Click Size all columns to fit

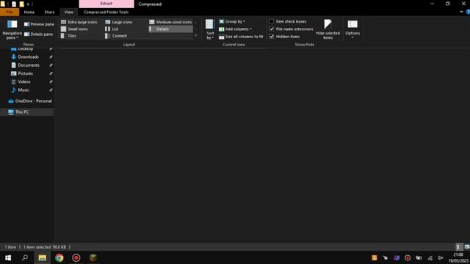coord(241,37)
